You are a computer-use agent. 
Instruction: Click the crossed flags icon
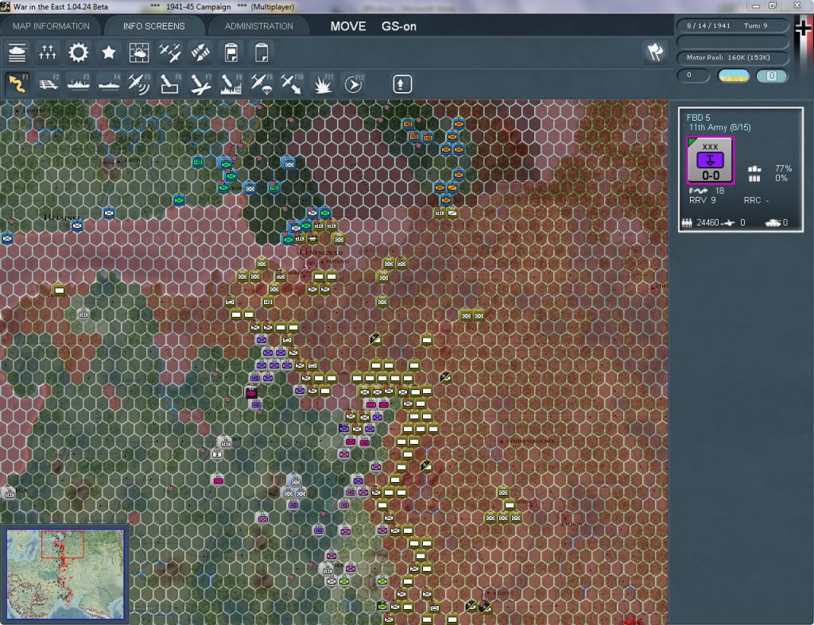tap(655, 52)
